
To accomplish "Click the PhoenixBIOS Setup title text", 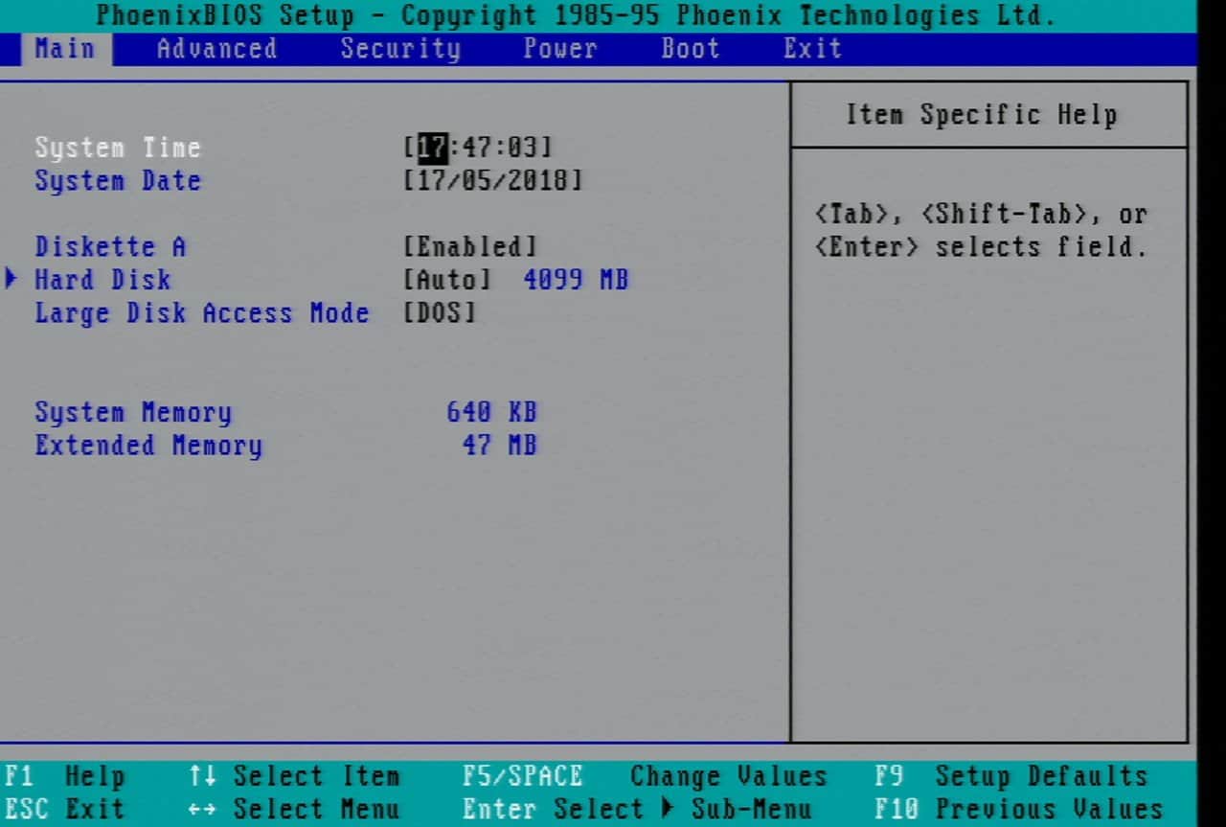I will tap(576, 15).
